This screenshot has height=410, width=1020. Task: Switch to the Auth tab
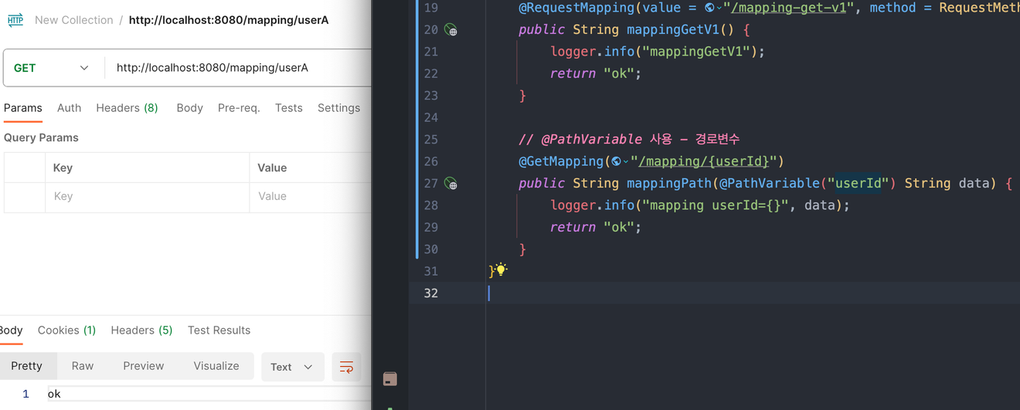tap(69, 108)
